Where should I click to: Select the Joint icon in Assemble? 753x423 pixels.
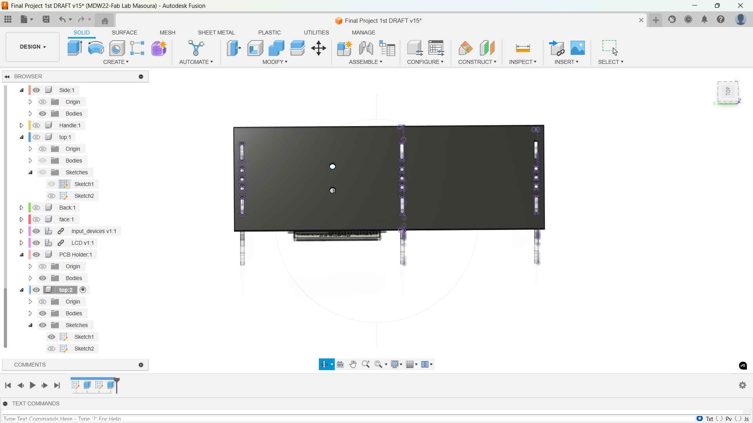pyautogui.click(x=366, y=48)
